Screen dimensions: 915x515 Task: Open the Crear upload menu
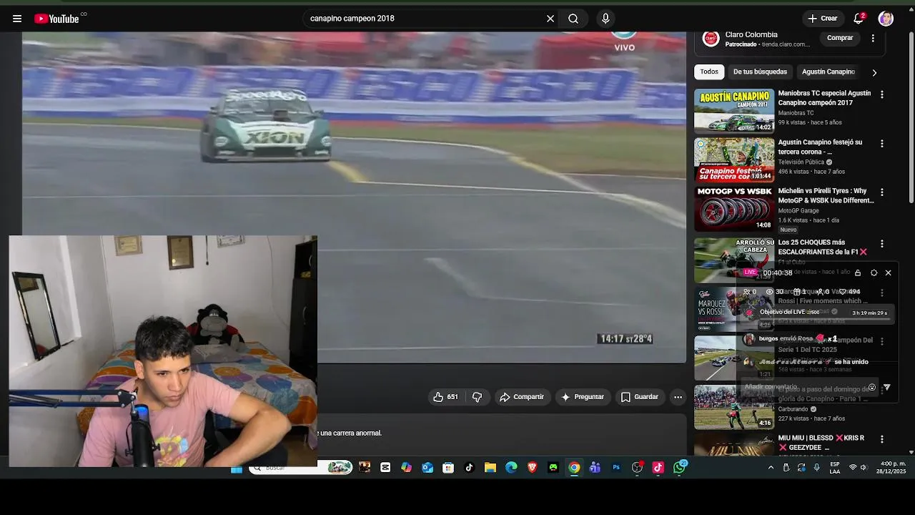coord(822,19)
